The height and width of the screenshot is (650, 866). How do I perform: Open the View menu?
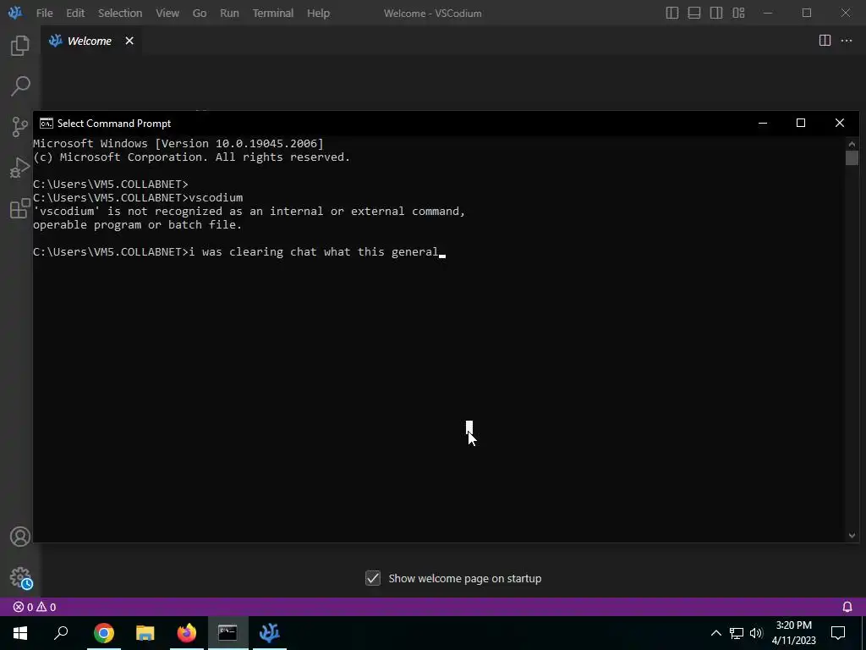[x=167, y=13]
